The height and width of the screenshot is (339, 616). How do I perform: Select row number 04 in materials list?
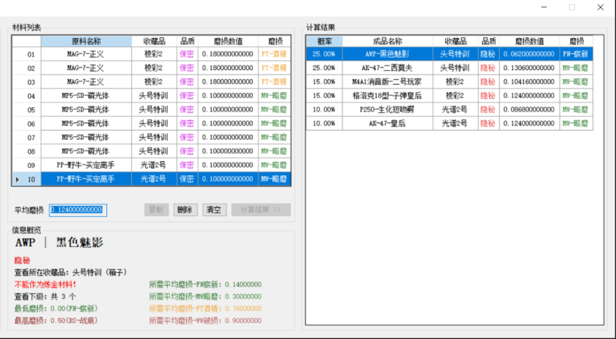coord(26,96)
